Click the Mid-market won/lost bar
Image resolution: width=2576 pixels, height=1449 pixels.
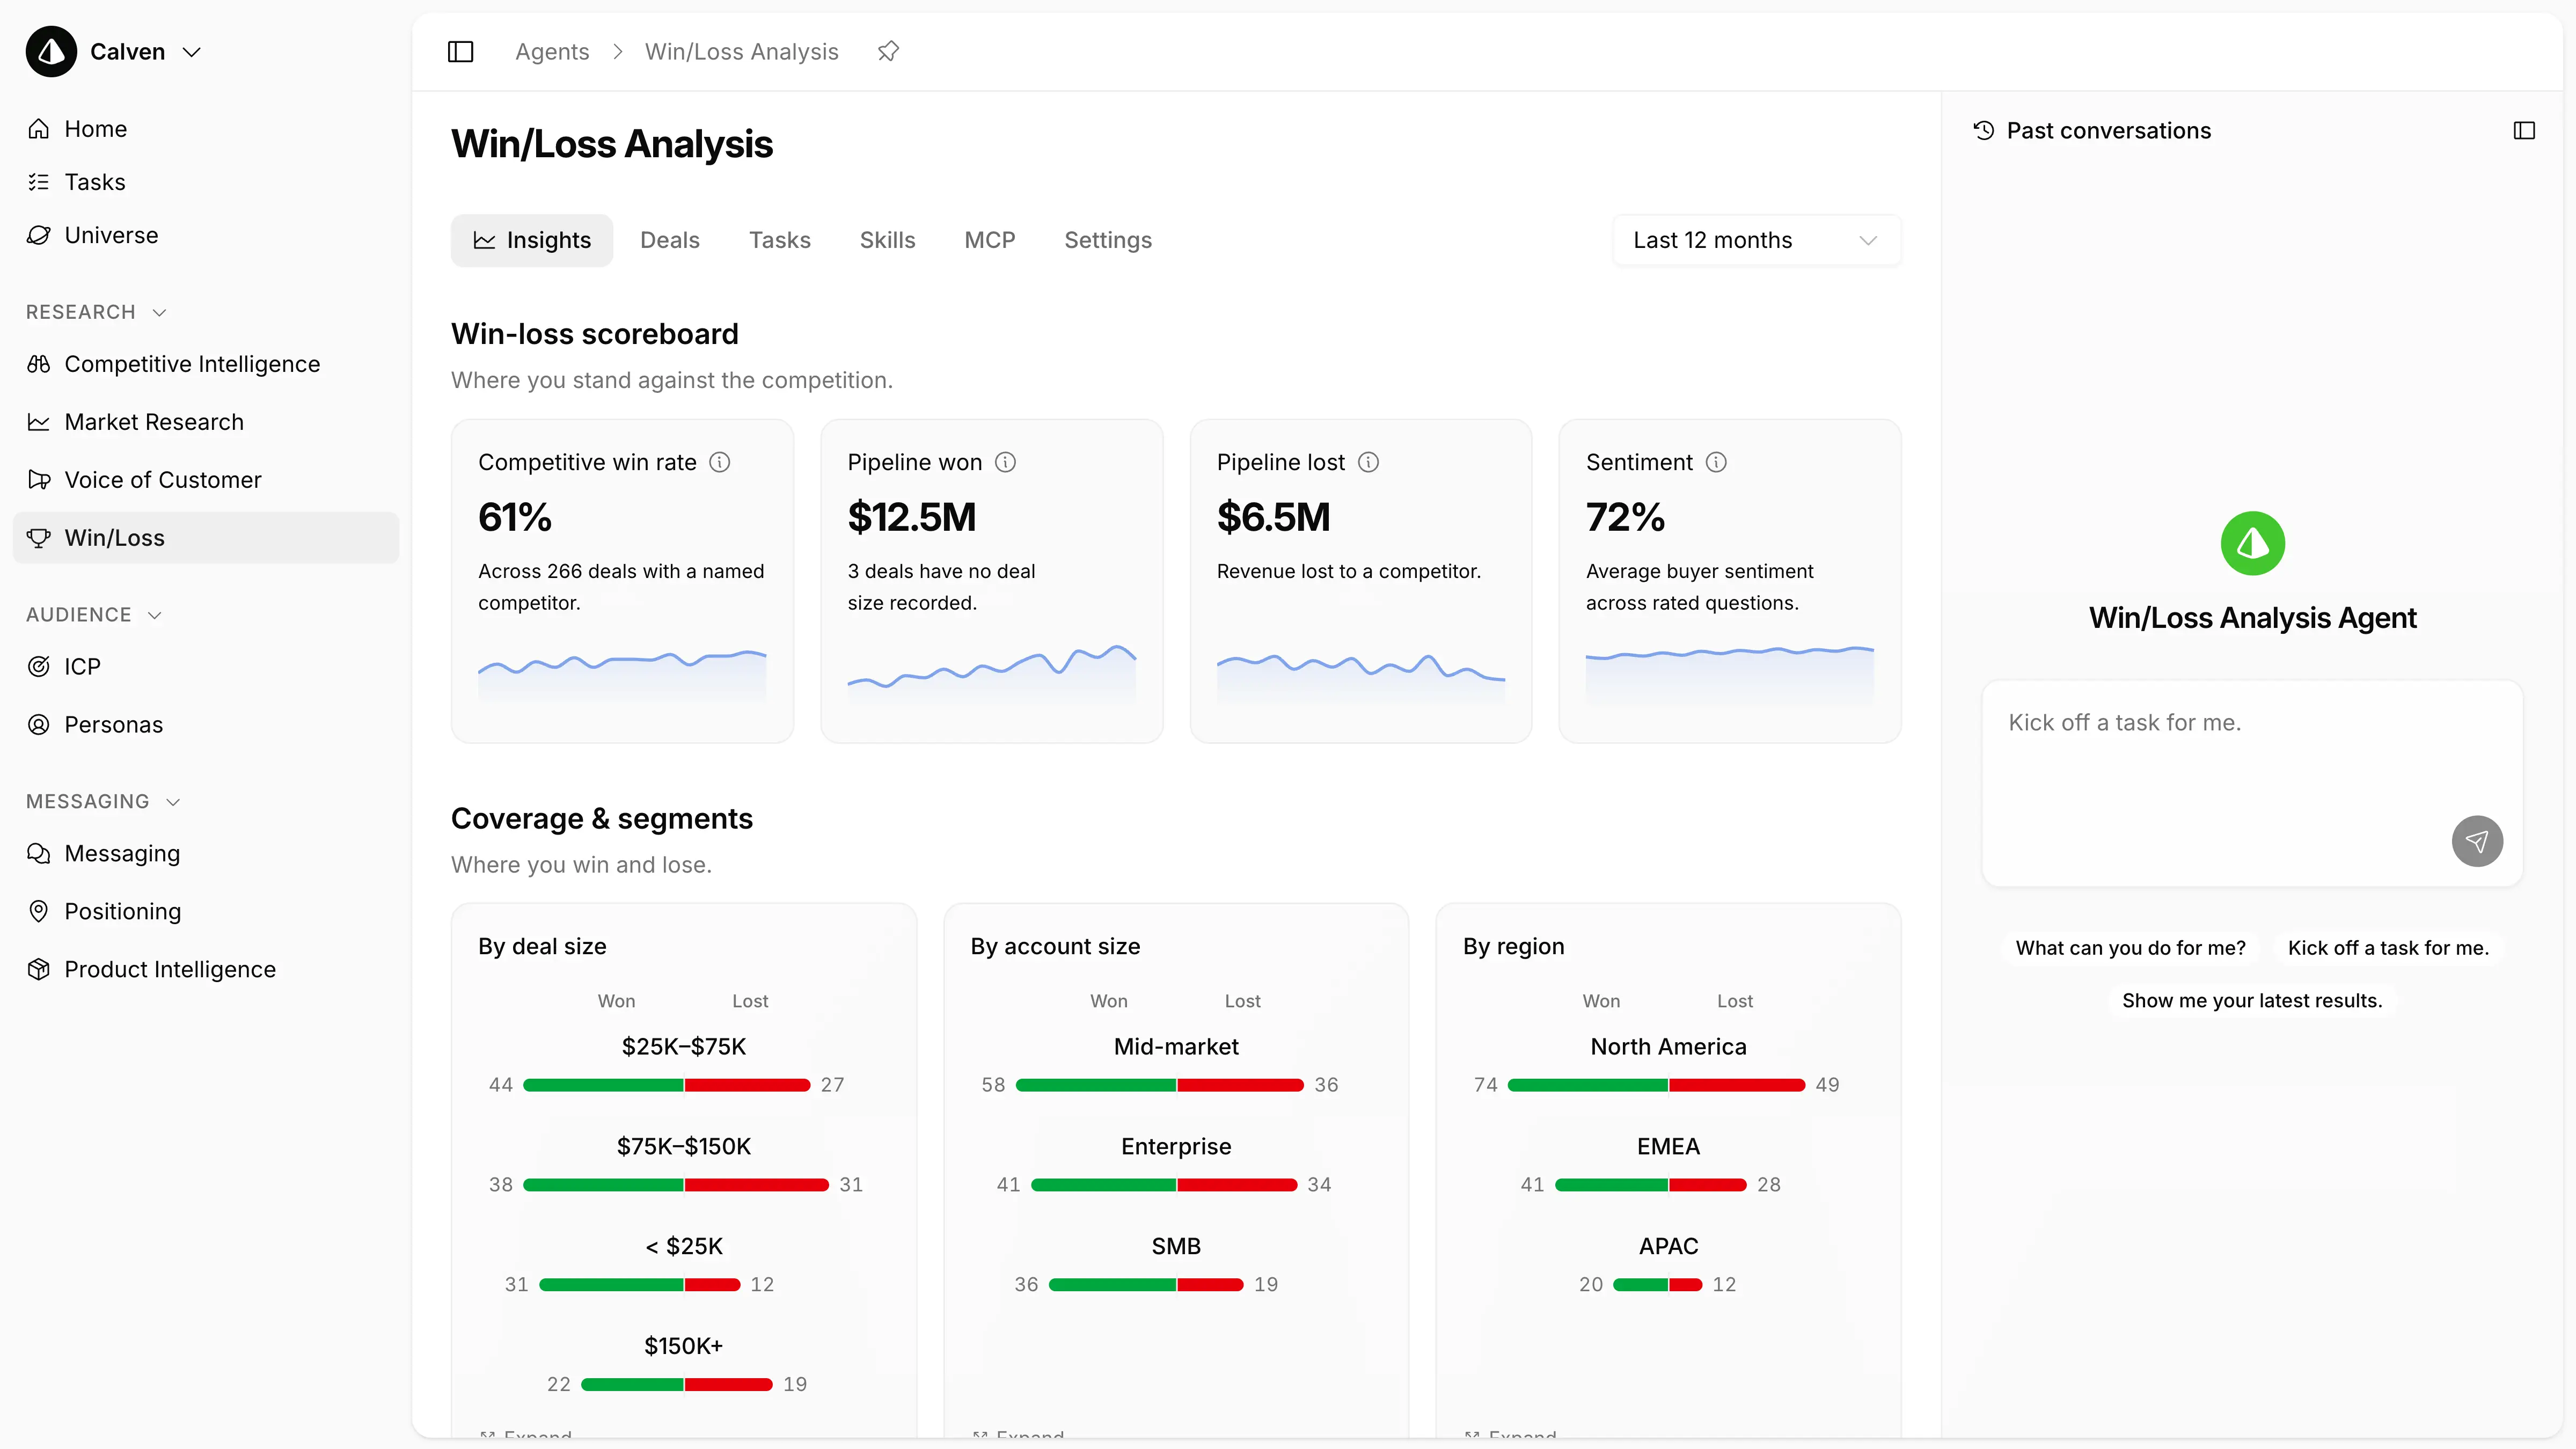[1159, 1085]
